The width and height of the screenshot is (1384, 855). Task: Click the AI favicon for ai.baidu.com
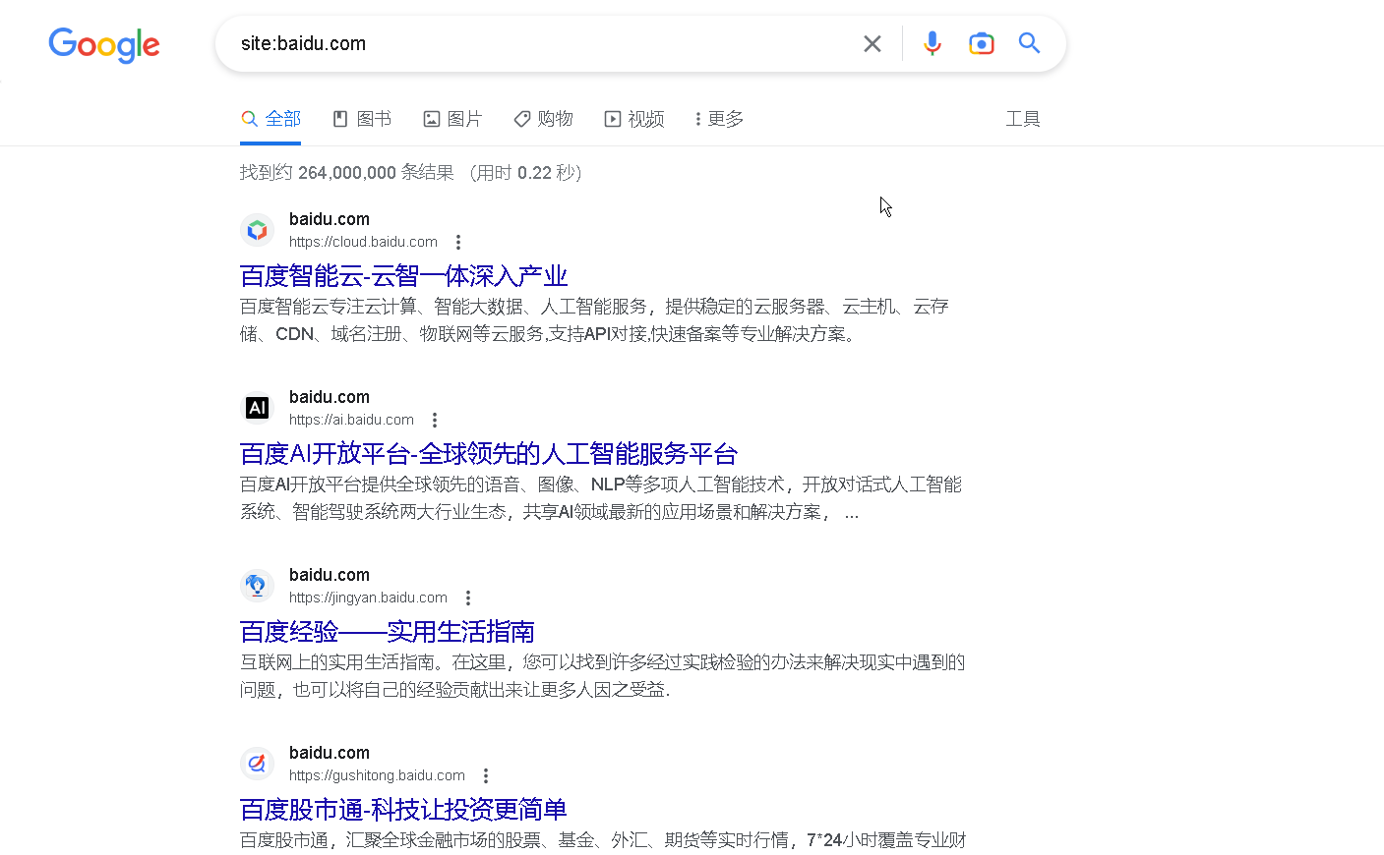click(x=257, y=408)
